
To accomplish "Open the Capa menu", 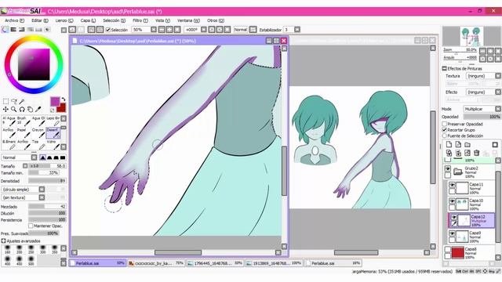I will 88,20.
